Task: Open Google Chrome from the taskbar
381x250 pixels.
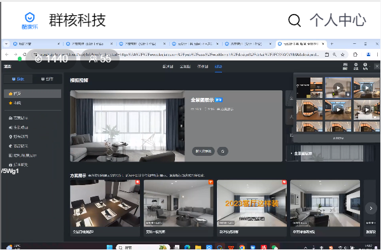Action: (x=242, y=247)
